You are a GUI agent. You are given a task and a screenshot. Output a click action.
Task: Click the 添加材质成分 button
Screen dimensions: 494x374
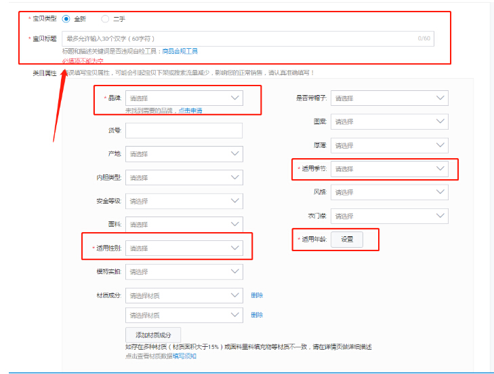click(x=153, y=335)
